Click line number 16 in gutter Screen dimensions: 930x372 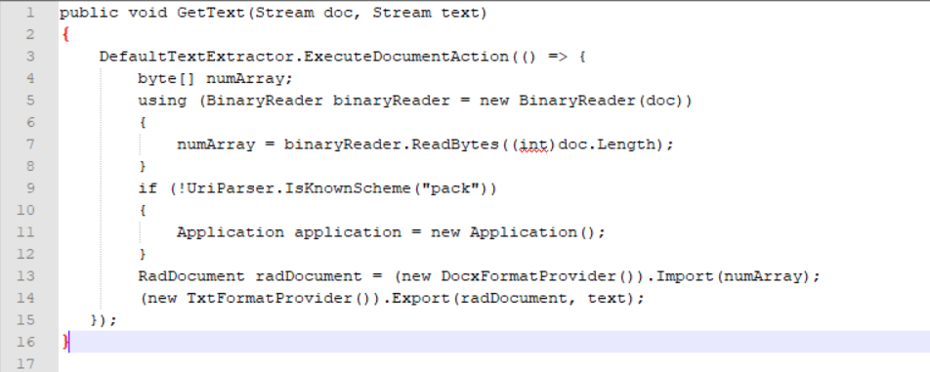[25, 342]
